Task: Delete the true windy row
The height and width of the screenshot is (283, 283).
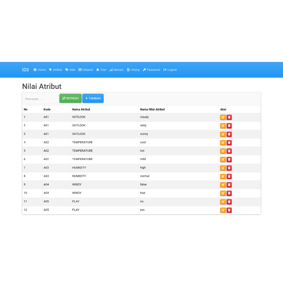Action: (229, 193)
